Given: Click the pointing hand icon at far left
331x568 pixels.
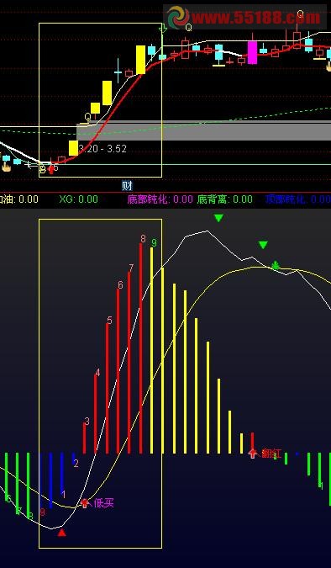Looking at the screenshot, I should (6, 167).
